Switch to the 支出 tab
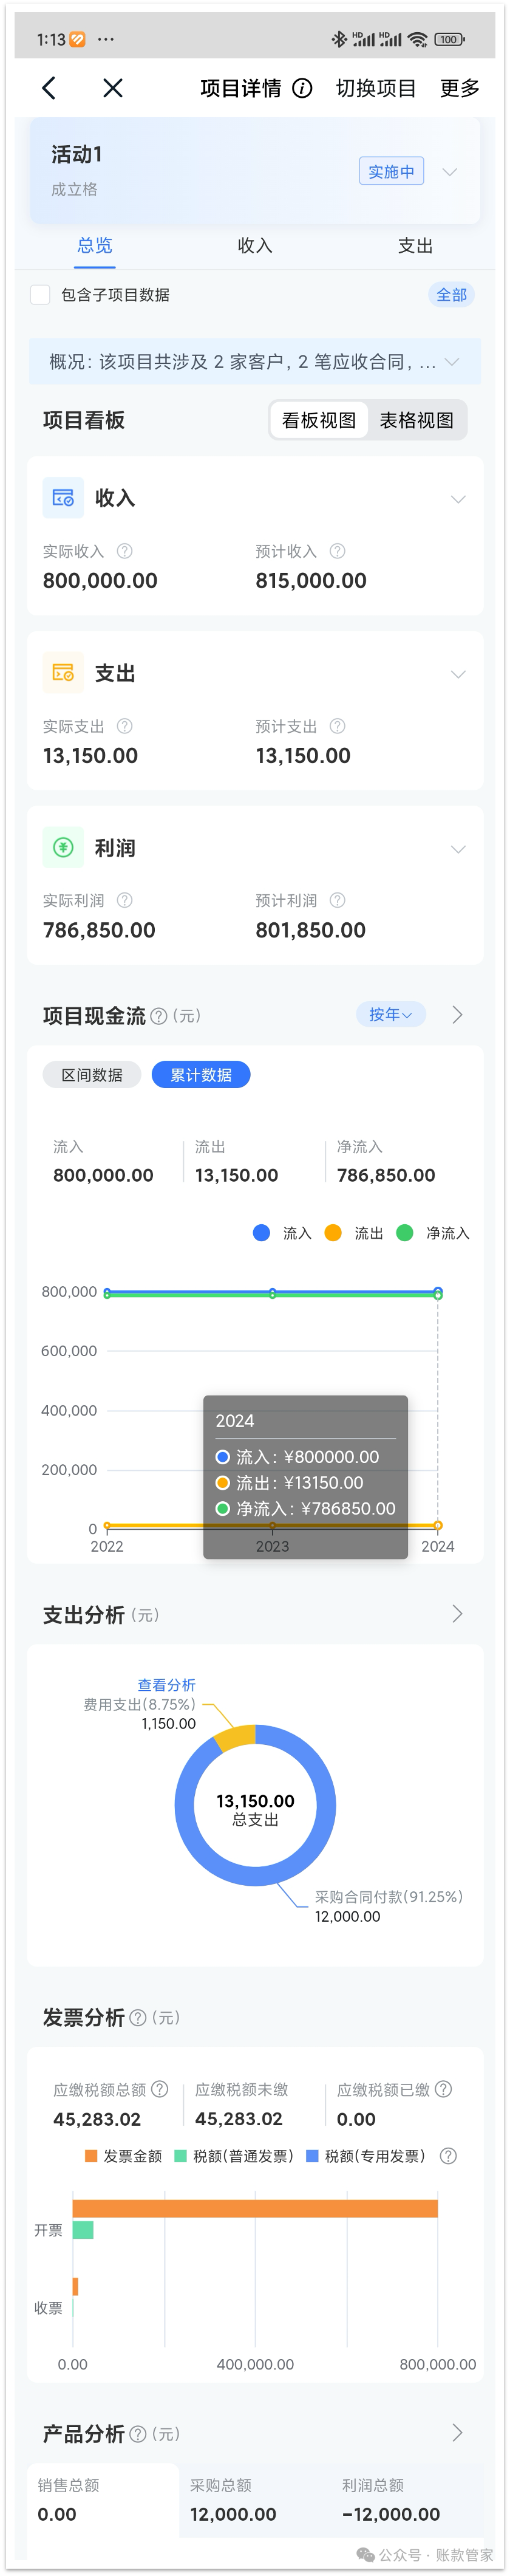This screenshot has height=2576, width=510. click(x=415, y=245)
